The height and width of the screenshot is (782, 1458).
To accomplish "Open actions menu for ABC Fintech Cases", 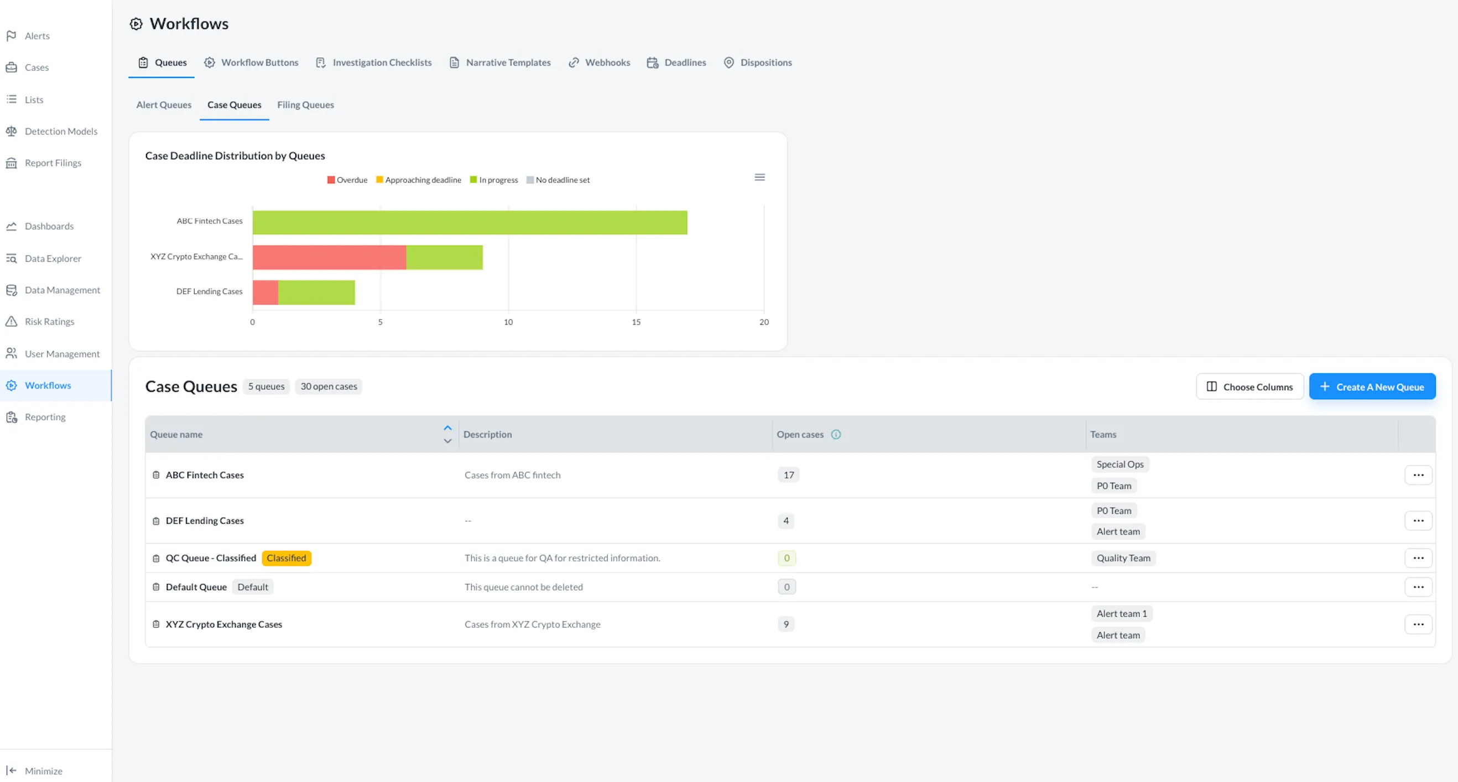I will 1418,475.
